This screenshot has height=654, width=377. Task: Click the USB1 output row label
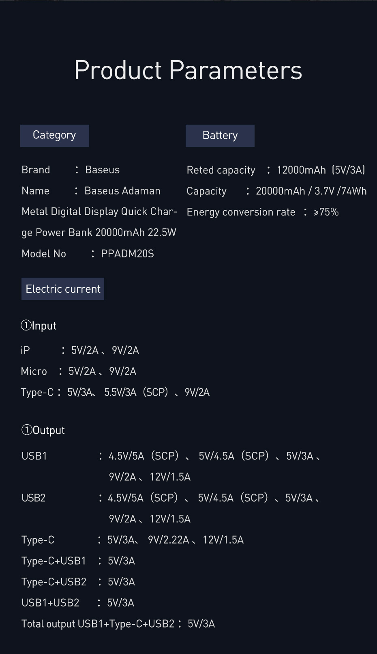pos(34,456)
